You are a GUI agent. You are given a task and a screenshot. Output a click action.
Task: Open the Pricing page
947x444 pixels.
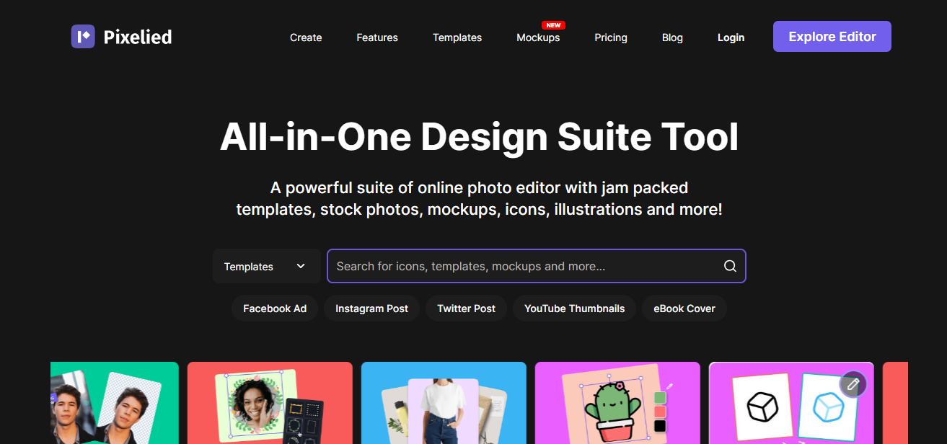click(x=611, y=37)
